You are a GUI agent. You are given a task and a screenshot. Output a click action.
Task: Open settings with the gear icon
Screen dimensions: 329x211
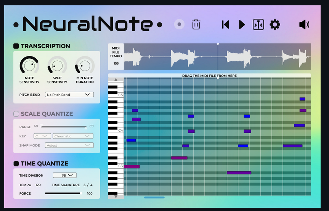point(274,24)
